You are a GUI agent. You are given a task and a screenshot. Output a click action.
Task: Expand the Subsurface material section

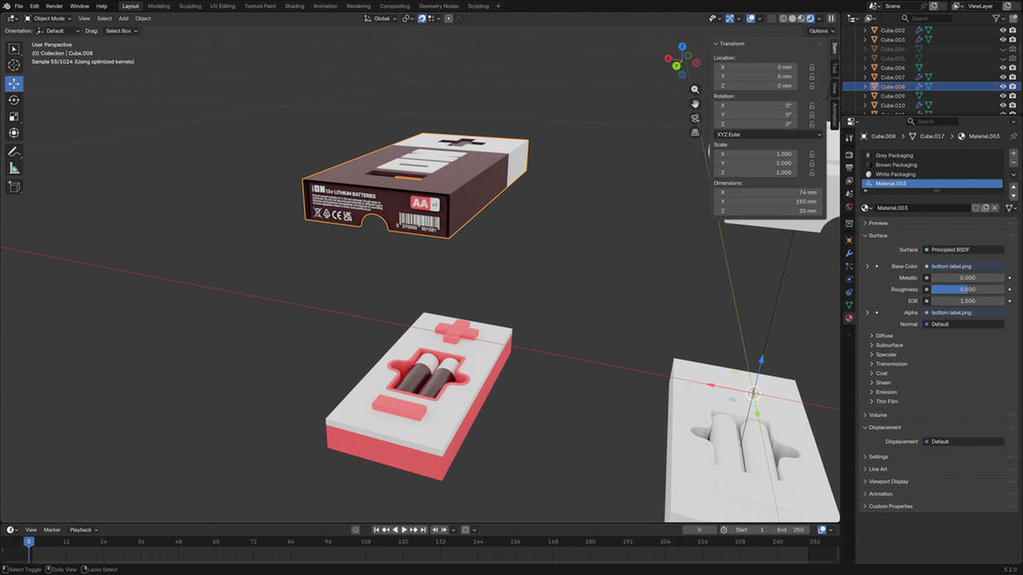click(x=889, y=345)
